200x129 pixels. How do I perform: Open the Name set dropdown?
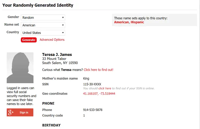(43, 25)
